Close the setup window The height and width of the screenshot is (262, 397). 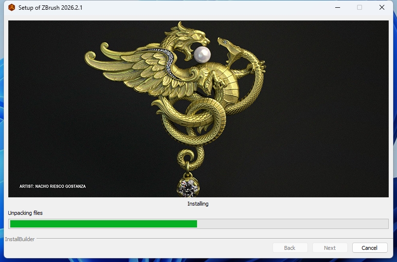pos(382,8)
